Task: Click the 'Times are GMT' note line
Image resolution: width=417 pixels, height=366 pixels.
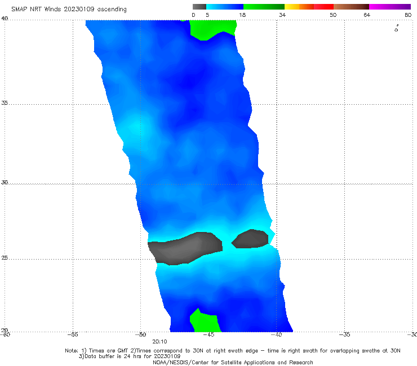Action: click(232, 351)
